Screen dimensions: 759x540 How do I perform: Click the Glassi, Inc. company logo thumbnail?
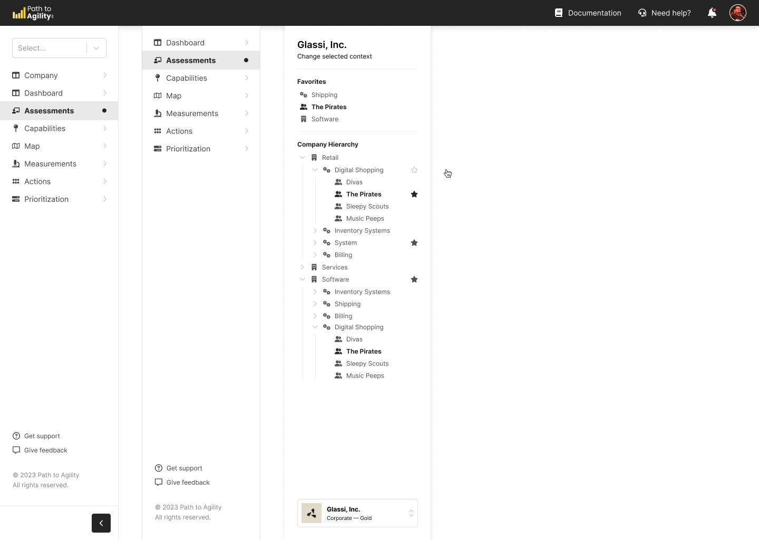(312, 513)
